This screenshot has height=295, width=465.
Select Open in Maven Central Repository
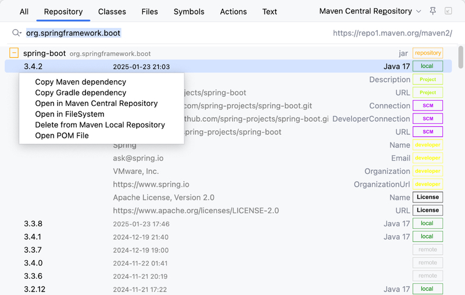[96, 104]
